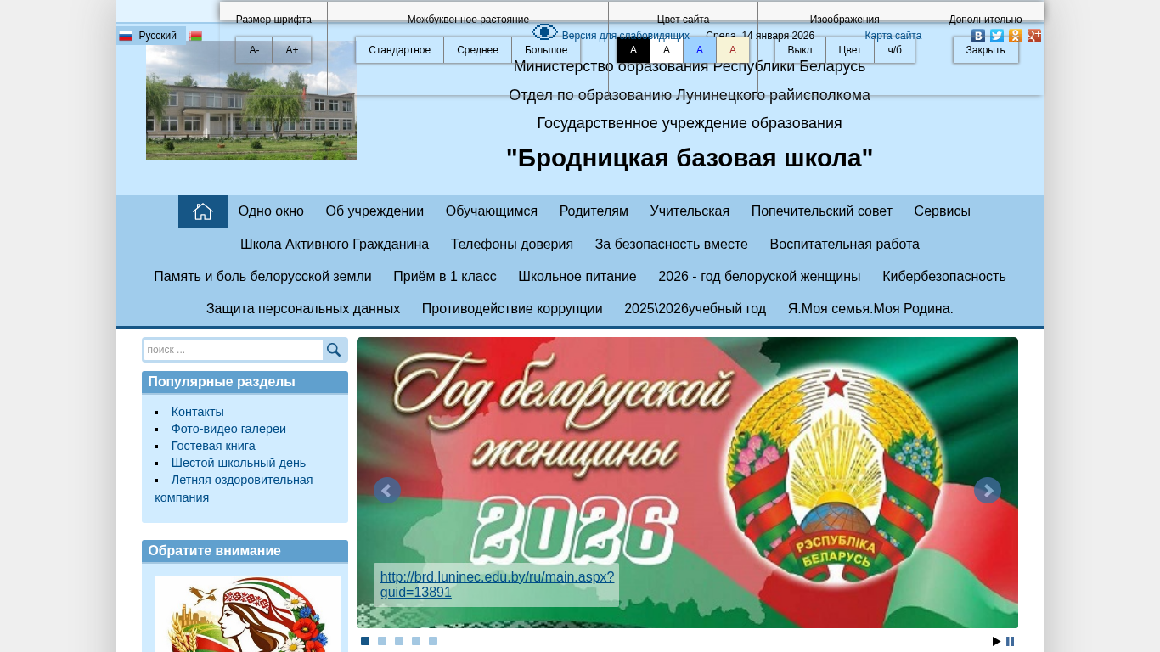Choose the beige site color scheme
1160x652 pixels.
pyautogui.click(x=733, y=50)
